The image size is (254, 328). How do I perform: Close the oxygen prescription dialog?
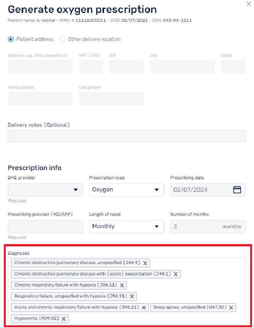point(249,4)
